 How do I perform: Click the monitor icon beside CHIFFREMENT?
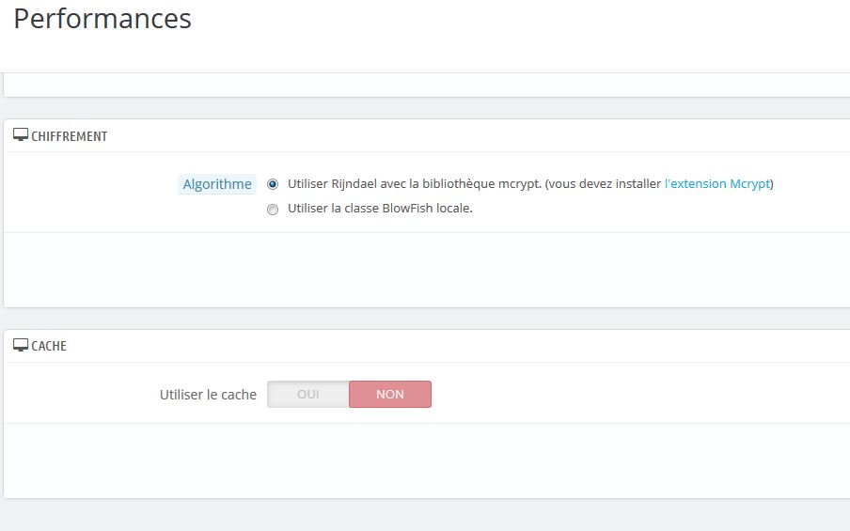(21, 135)
